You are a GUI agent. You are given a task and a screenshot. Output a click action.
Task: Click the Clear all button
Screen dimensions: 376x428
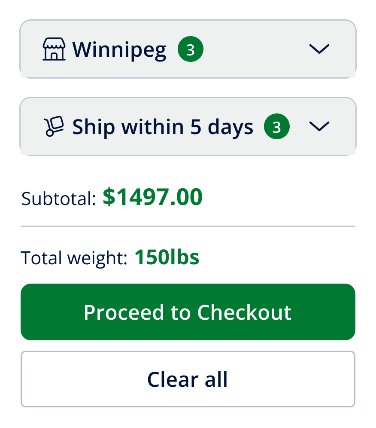[188, 379]
